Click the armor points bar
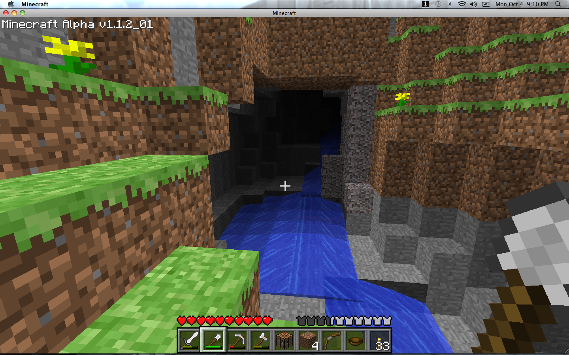Image resolution: width=569 pixels, height=355 pixels. click(x=344, y=321)
